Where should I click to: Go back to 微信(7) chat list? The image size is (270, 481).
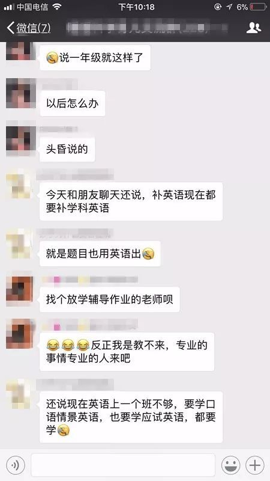[x=28, y=28]
